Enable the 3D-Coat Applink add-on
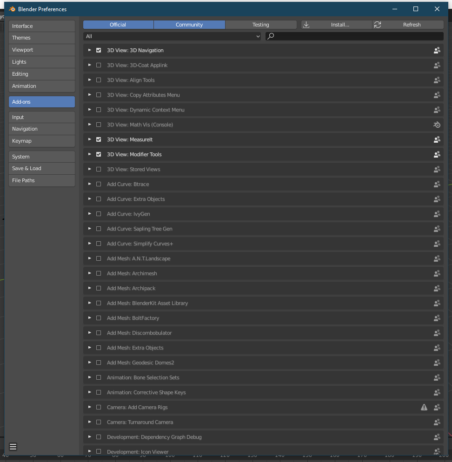 coord(99,65)
